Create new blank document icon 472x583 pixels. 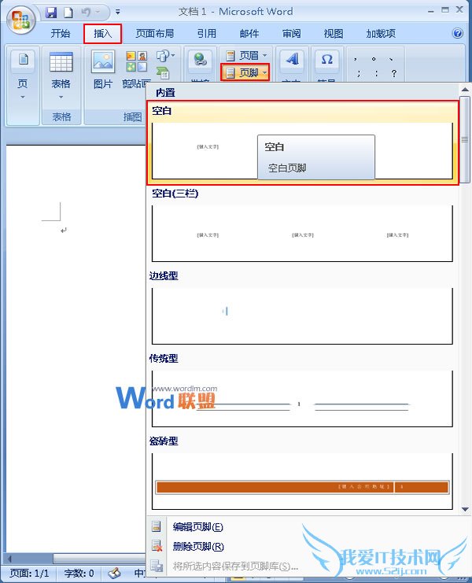click(68, 13)
